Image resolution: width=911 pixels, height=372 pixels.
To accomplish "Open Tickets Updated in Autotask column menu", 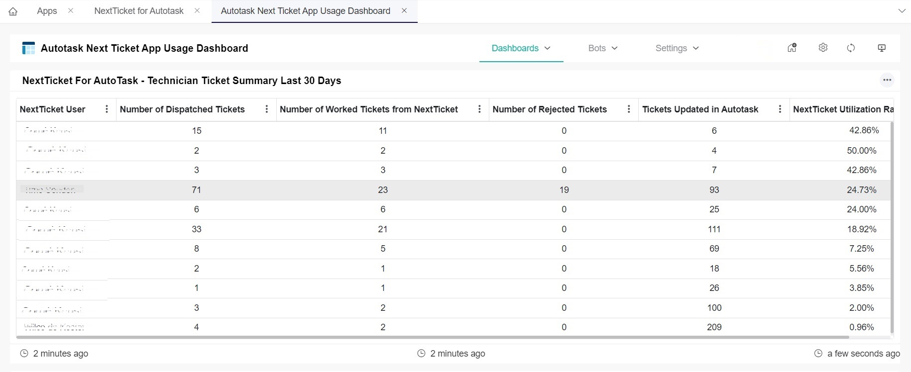I will (780, 109).
